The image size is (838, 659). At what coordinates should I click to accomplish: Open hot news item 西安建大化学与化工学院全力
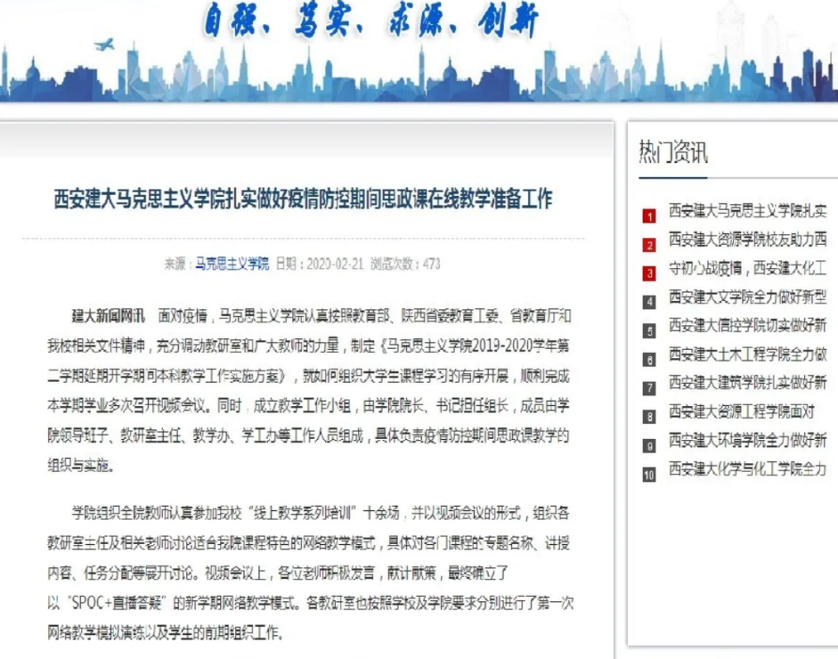pyautogui.click(x=747, y=469)
